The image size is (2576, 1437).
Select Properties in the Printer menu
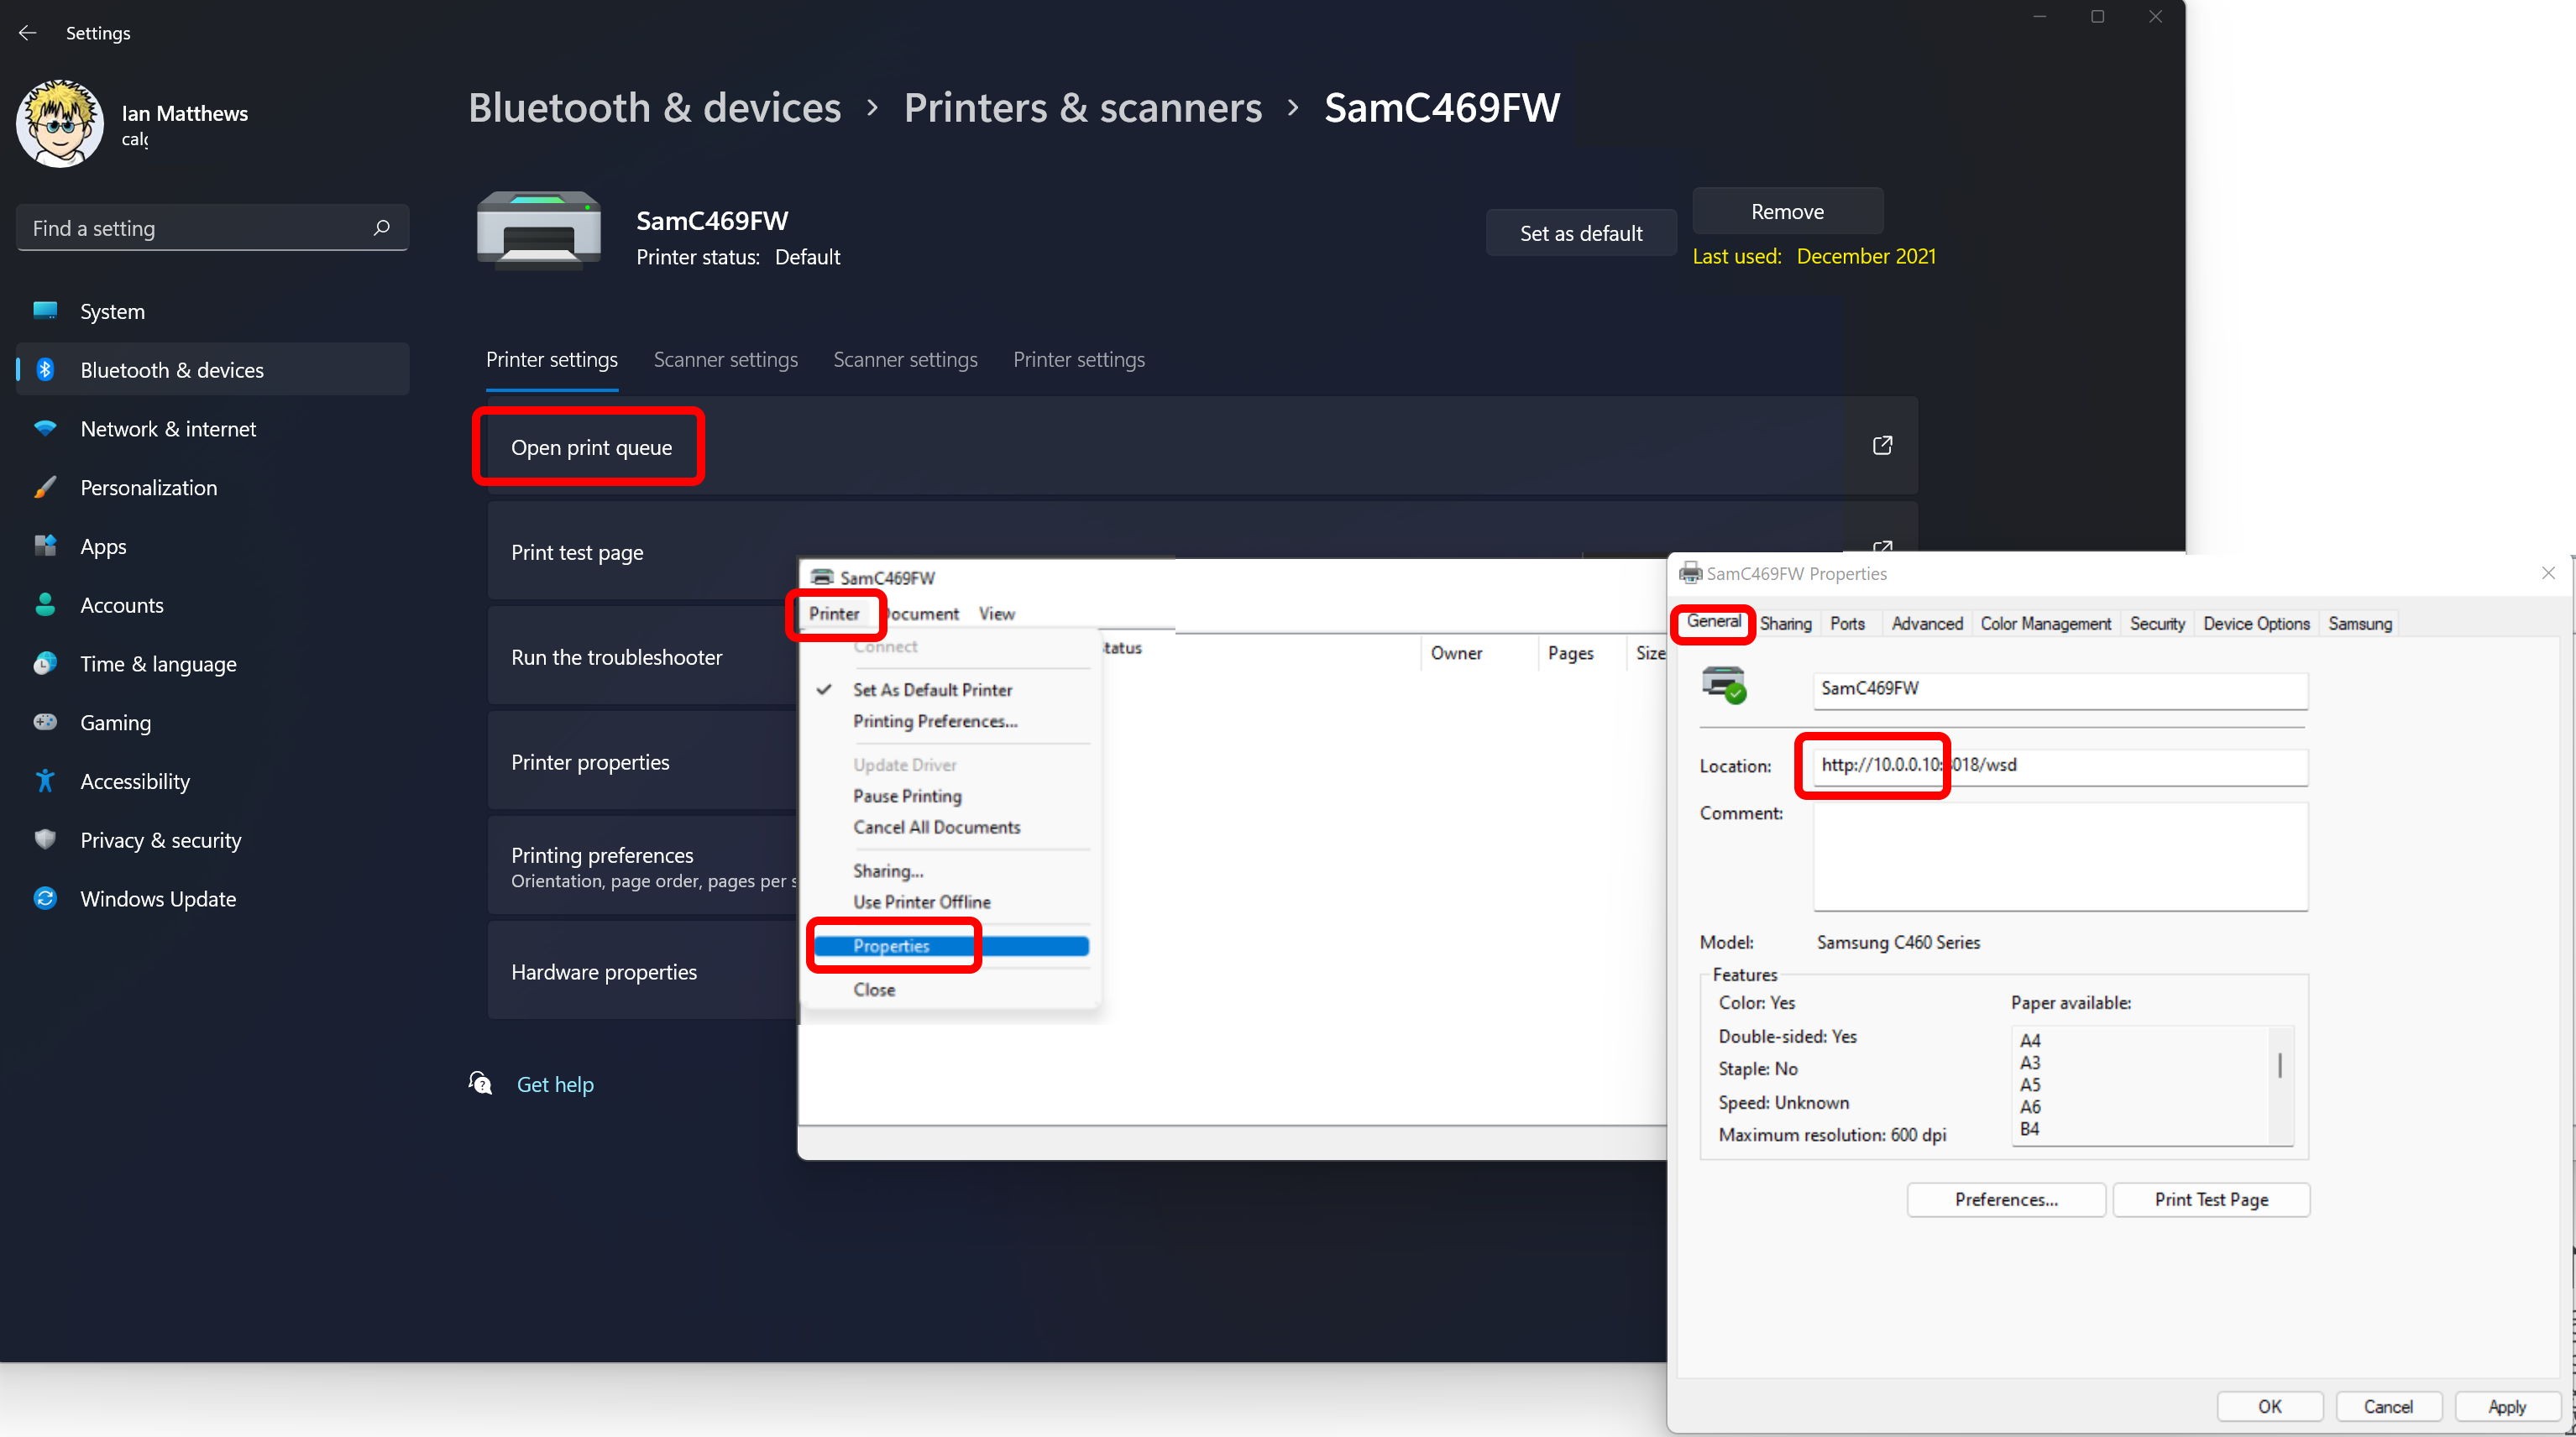[892, 946]
